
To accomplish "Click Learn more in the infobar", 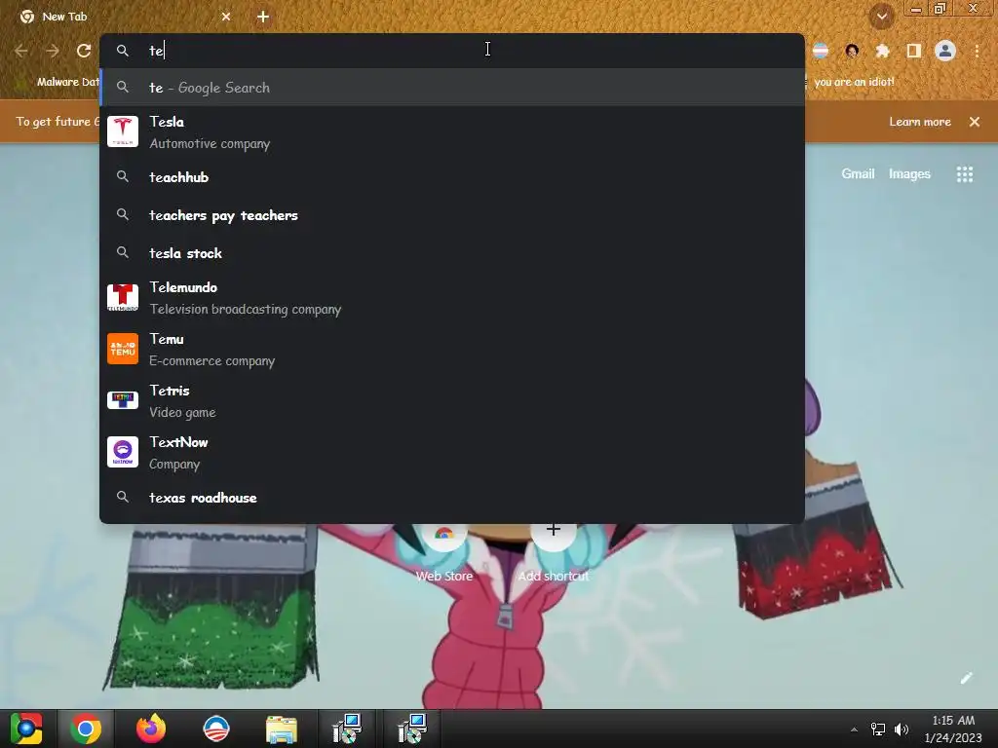I will click(x=920, y=122).
